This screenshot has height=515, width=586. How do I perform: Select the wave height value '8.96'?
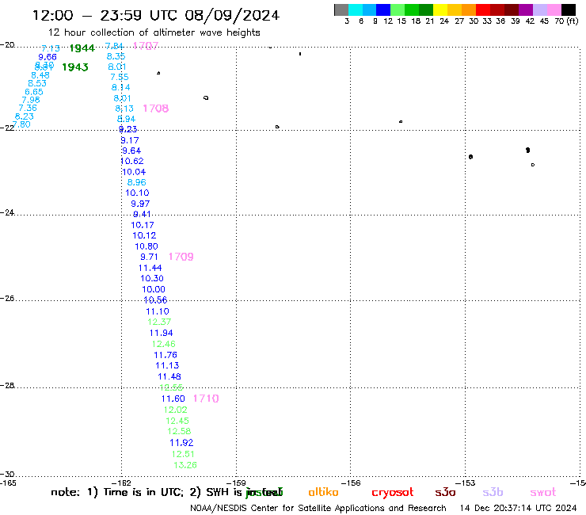pos(136,182)
